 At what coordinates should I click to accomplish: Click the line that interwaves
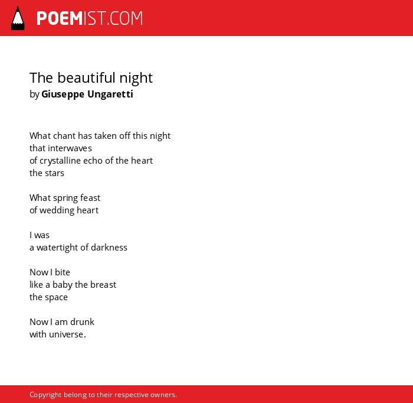[x=61, y=148]
